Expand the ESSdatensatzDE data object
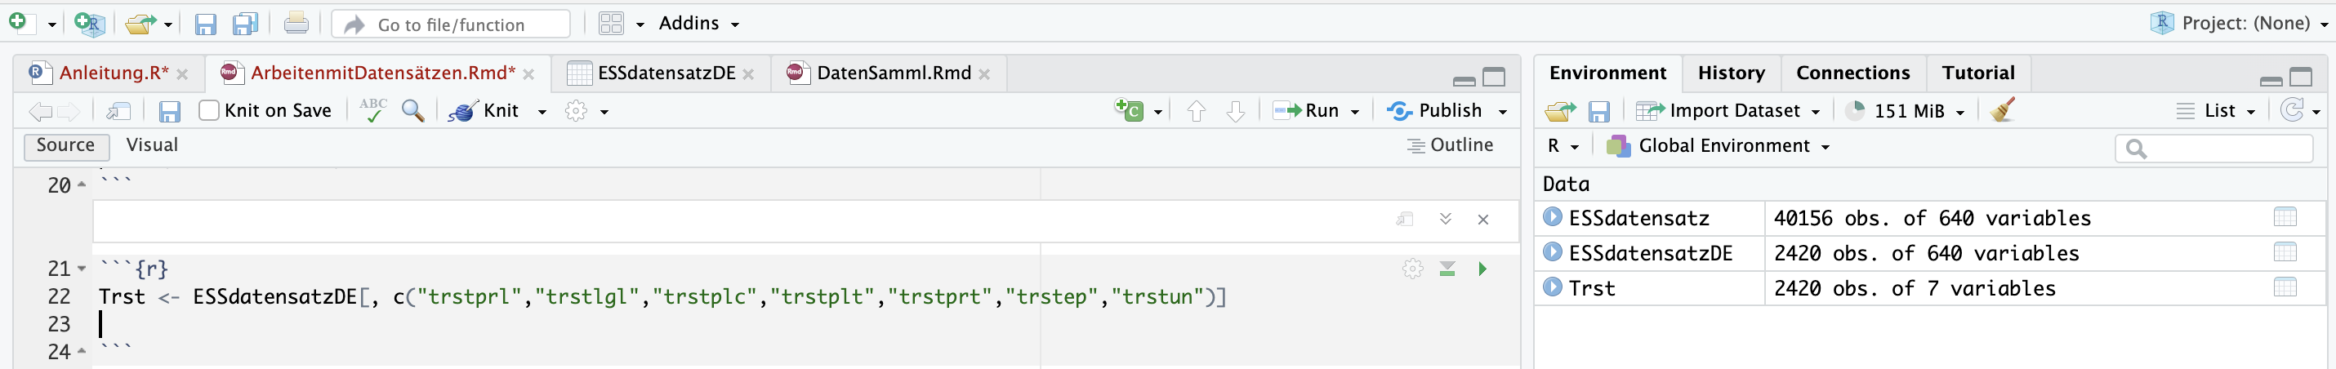 [x=1553, y=252]
